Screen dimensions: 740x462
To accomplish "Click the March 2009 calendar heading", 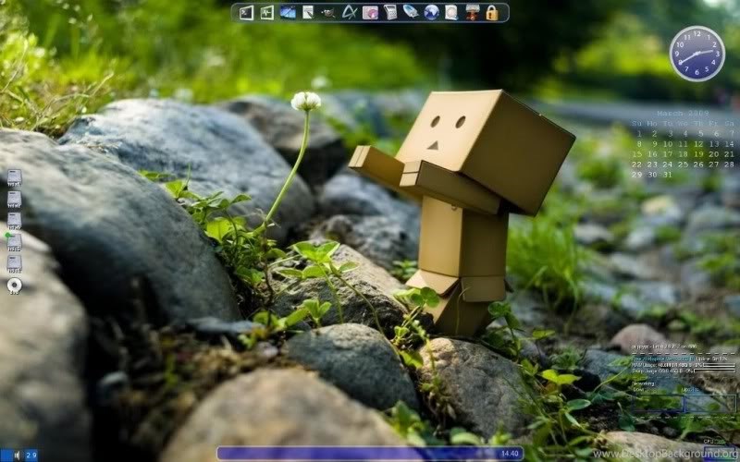I will (x=683, y=114).
